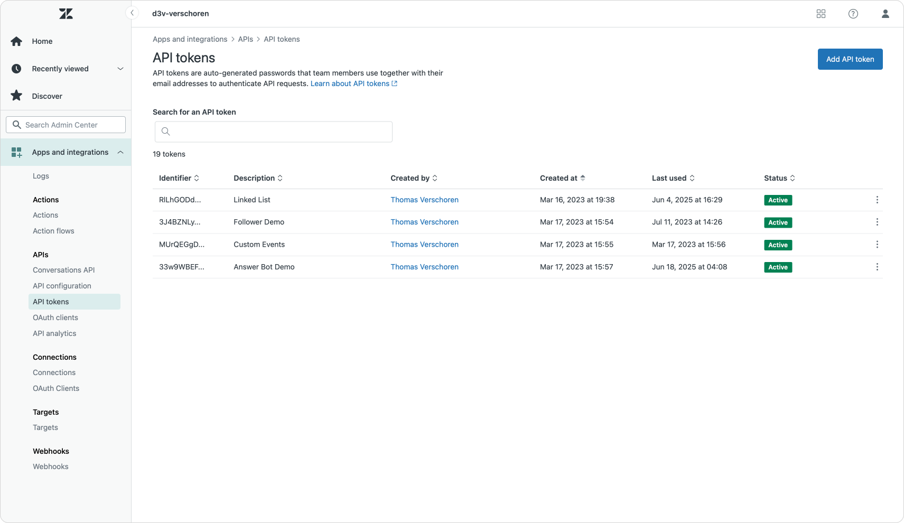Focus the Search Admin Center field
The width and height of the screenshot is (904, 523).
[x=66, y=125]
